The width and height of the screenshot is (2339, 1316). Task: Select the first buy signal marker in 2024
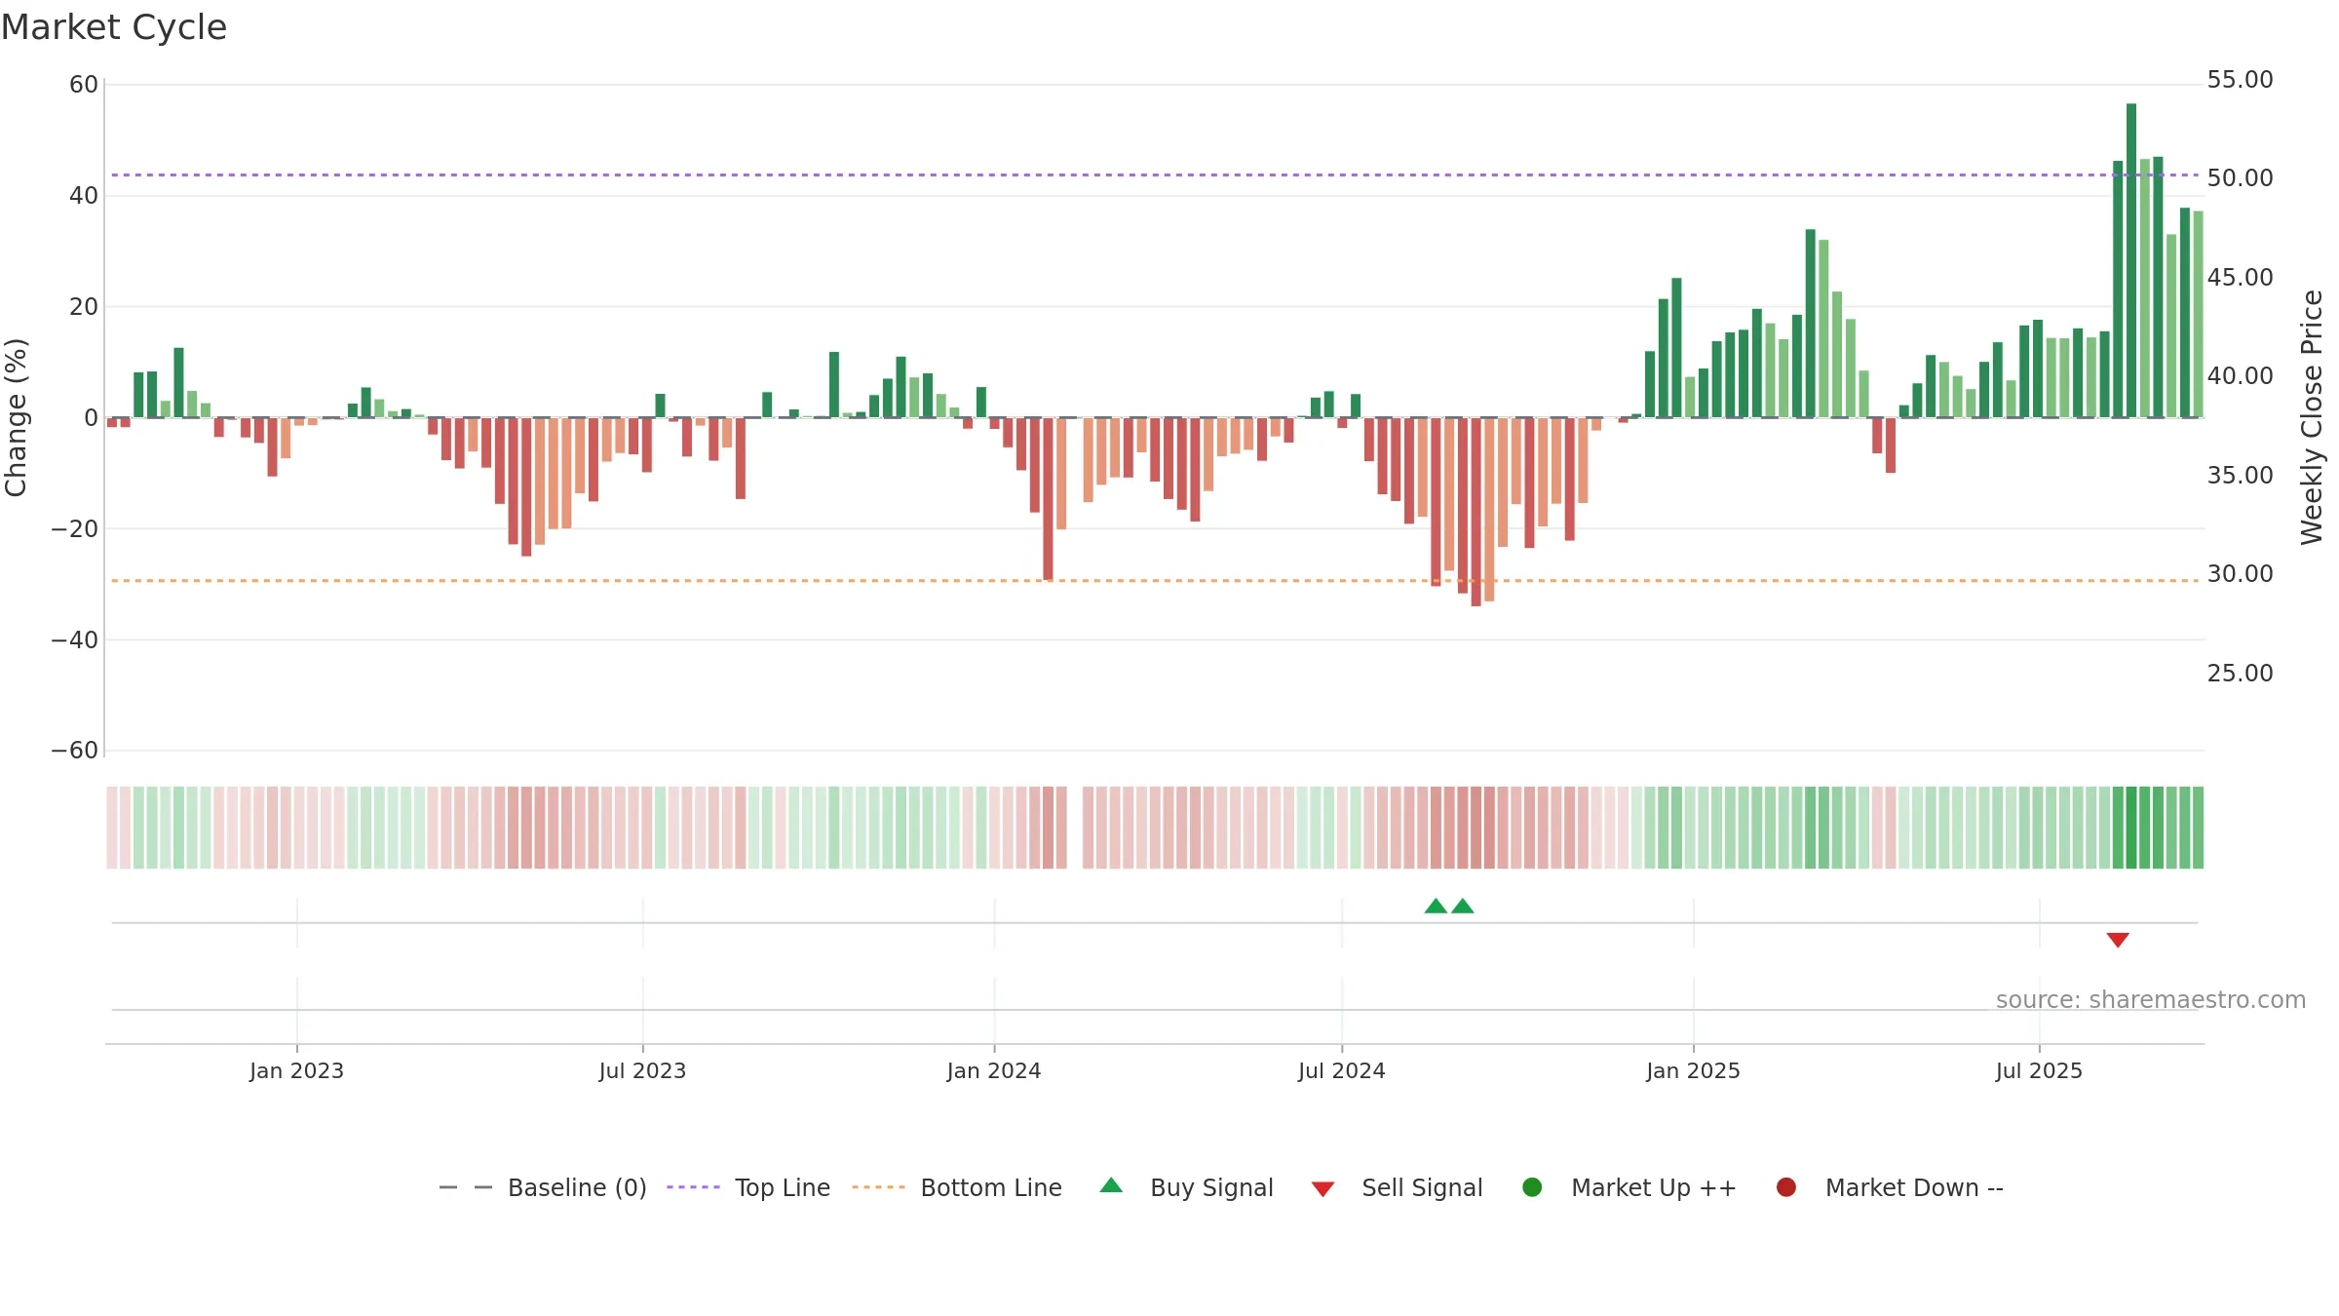coord(1436,907)
